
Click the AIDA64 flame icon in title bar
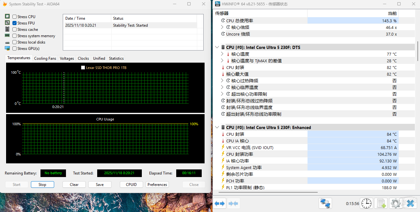pyautogui.click(x=5, y=4)
